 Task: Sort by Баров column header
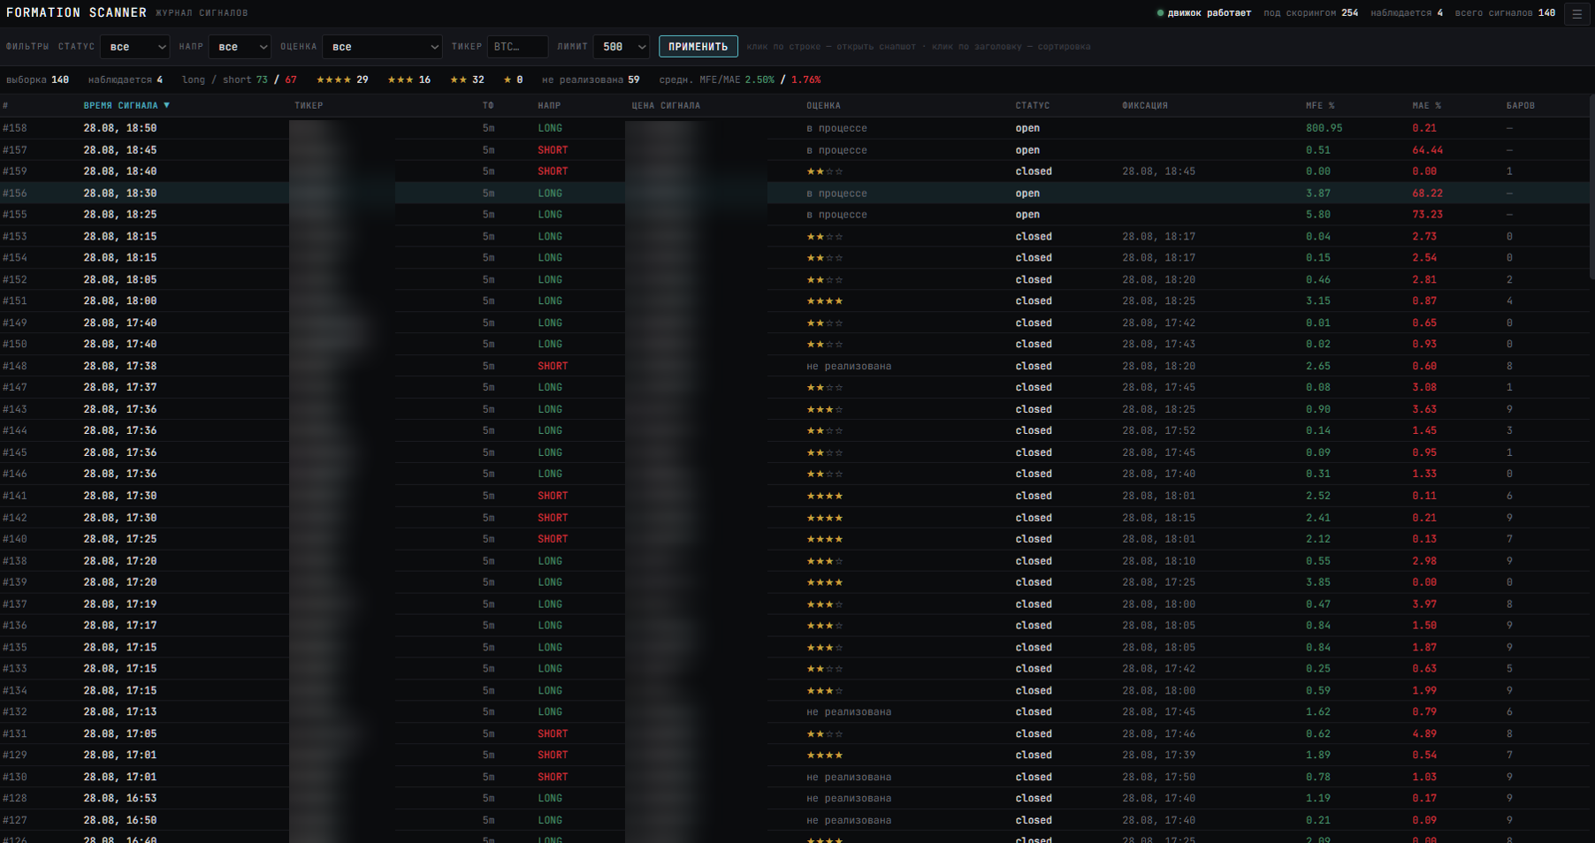(1521, 105)
